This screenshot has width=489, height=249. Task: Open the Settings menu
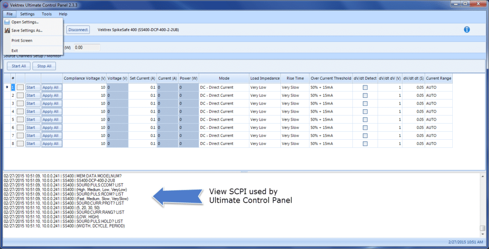click(27, 14)
